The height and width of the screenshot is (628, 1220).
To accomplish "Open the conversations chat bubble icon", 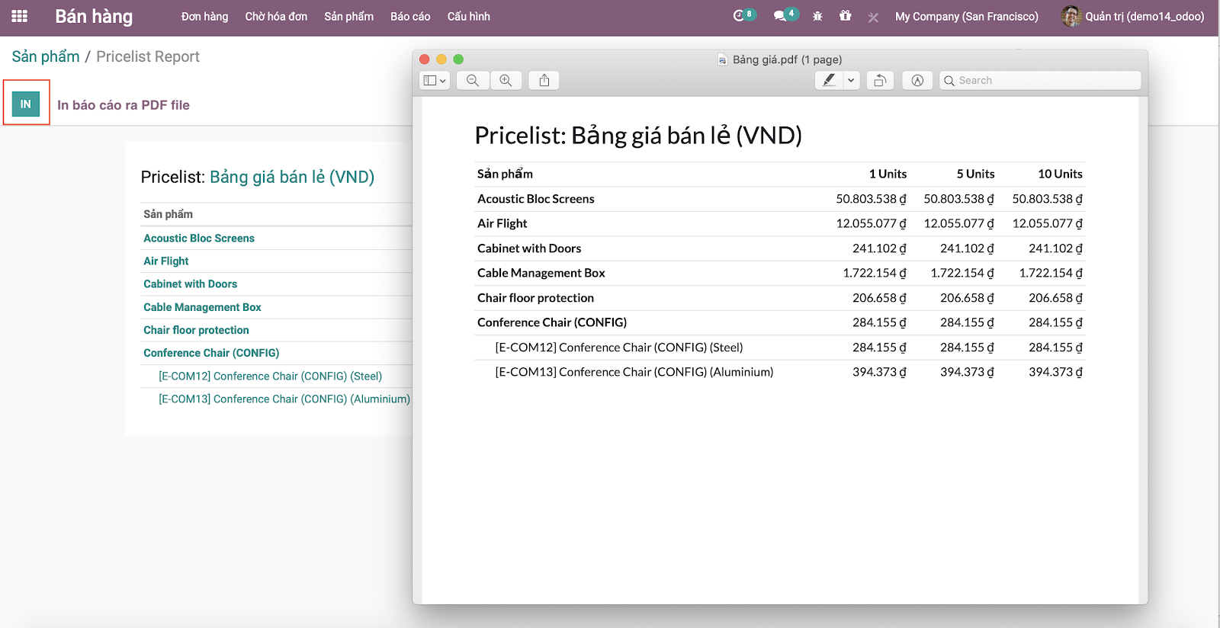I will pyautogui.click(x=780, y=16).
